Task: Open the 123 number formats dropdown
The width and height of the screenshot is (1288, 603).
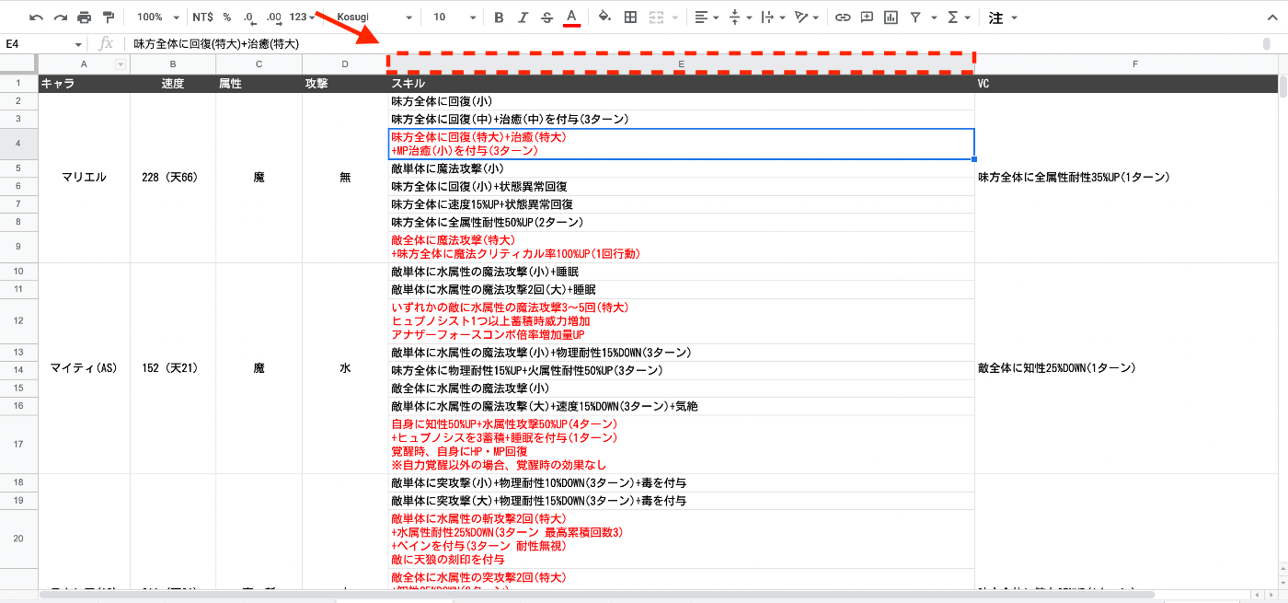Action: (x=302, y=17)
